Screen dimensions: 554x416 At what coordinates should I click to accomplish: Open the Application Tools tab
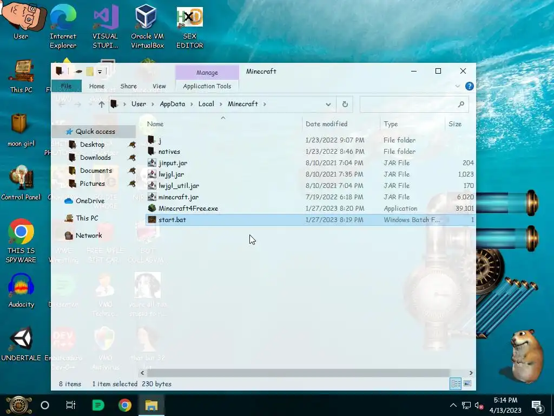207,86
